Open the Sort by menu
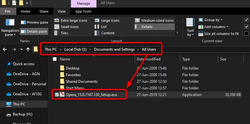Screen dimensions: 250x124 [x=190, y=27]
